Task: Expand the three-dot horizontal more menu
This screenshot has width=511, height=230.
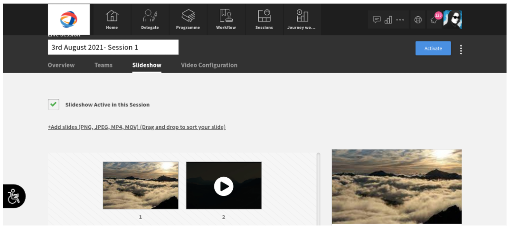Action: (x=400, y=20)
